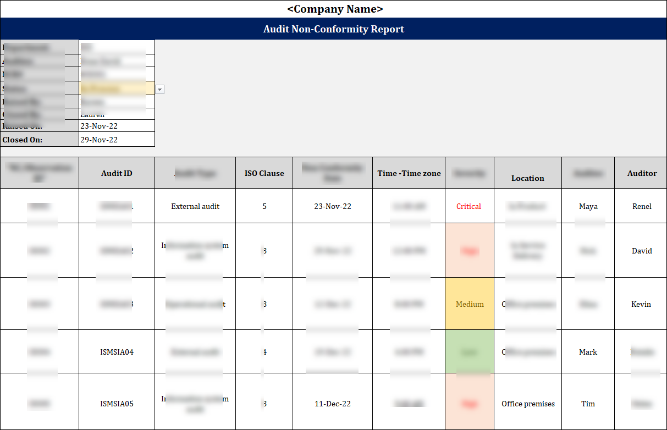Click the ISMSIA04 audit ID cell

(117, 351)
